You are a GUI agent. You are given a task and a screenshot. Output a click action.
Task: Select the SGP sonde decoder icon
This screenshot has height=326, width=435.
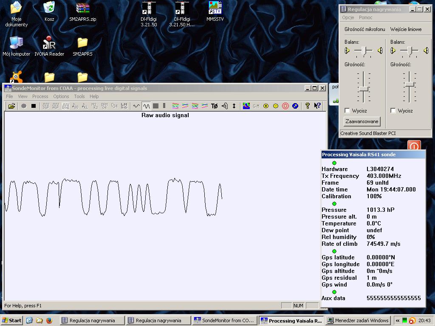pos(46,106)
